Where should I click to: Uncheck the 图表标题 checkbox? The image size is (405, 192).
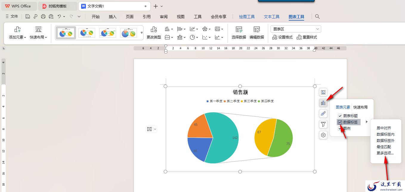point(340,116)
